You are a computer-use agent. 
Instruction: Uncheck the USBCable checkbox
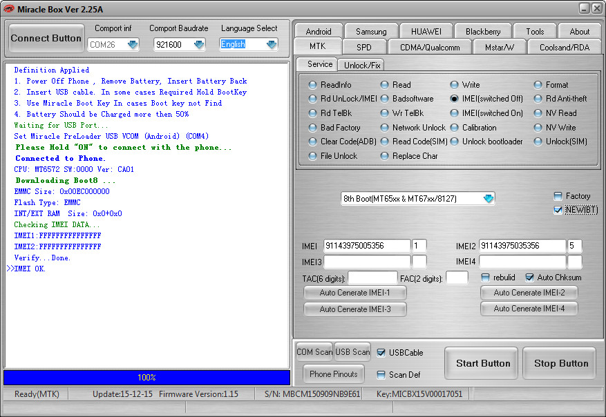[381, 353]
